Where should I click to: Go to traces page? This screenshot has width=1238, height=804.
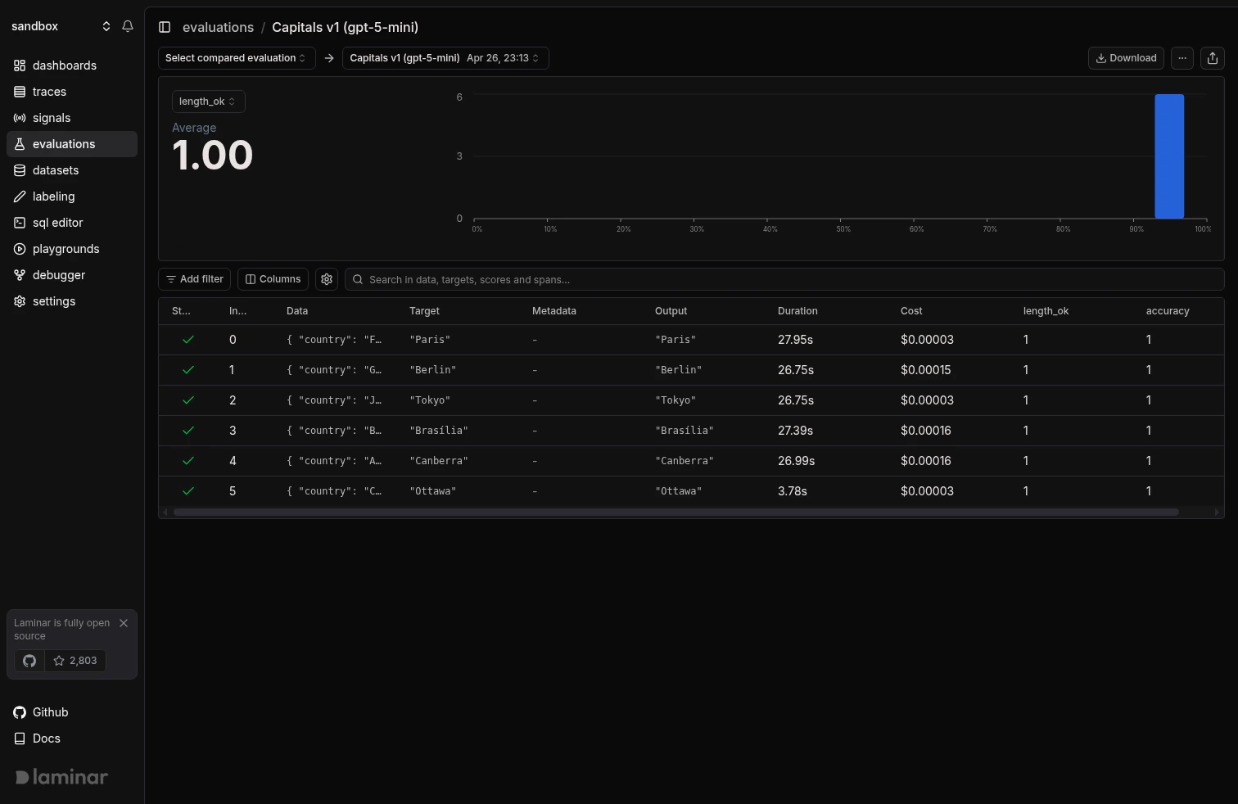coord(72,92)
